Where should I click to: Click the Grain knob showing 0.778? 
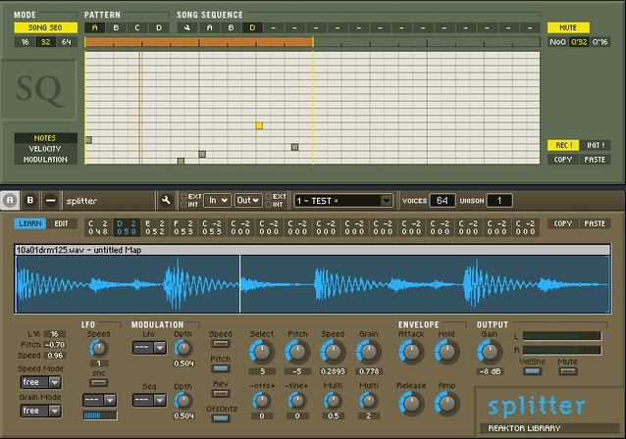click(x=368, y=352)
